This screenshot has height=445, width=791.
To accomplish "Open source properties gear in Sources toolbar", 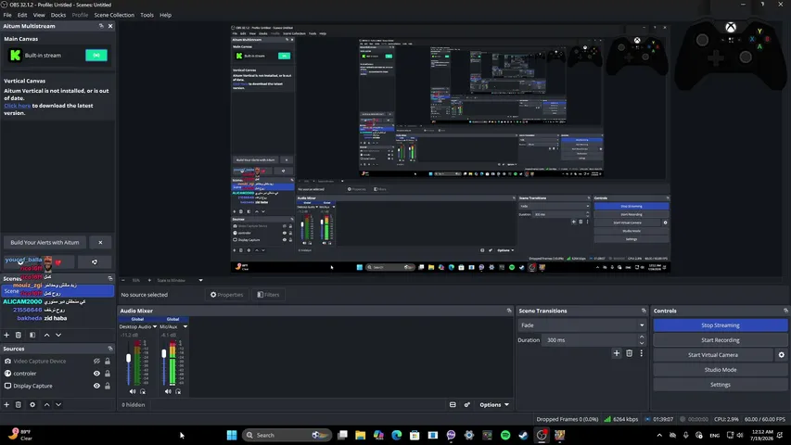I will click(32, 404).
